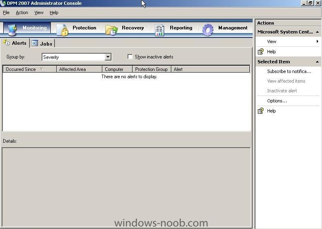Sort by Protection Group column header
322x229 pixels.
(152, 69)
